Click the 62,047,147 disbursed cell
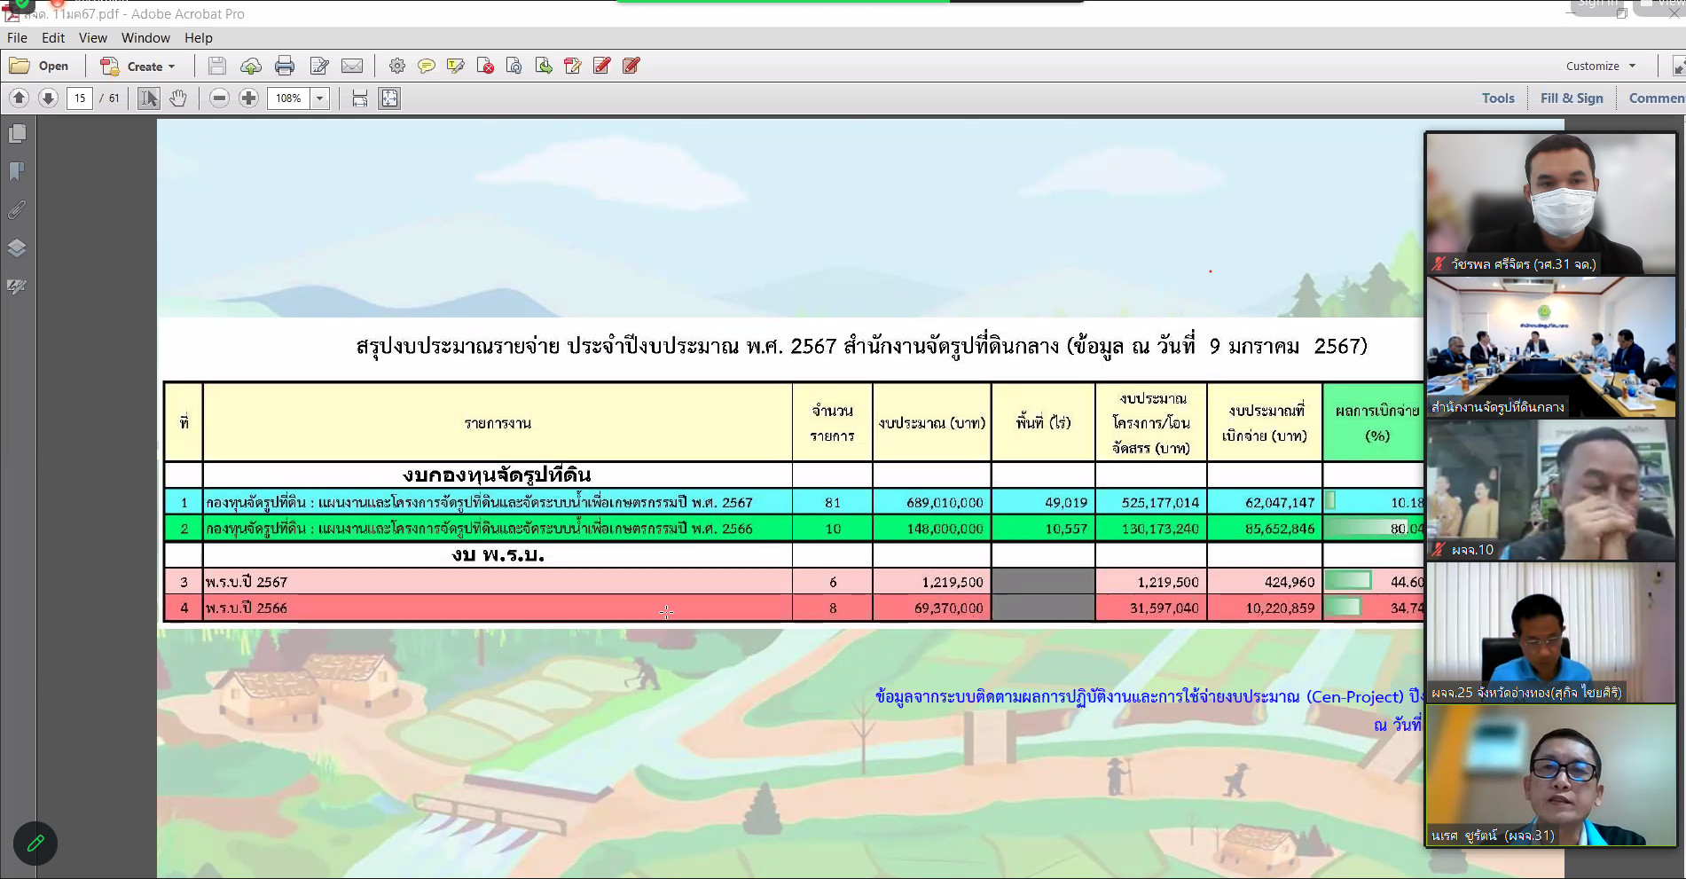 pos(1265,502)
